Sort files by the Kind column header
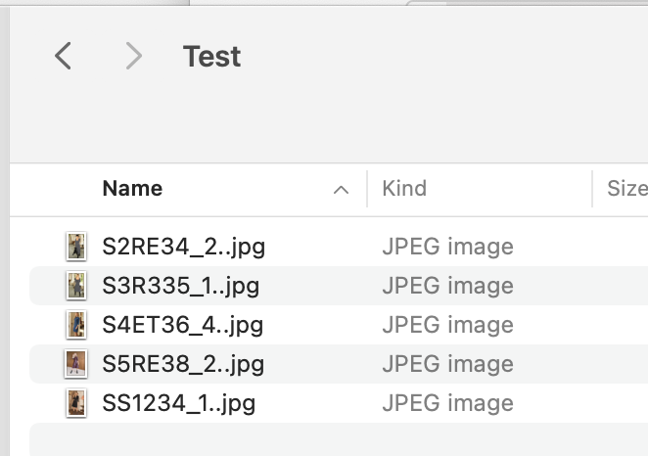The image size is (648, 456). (x=404, y=189)
